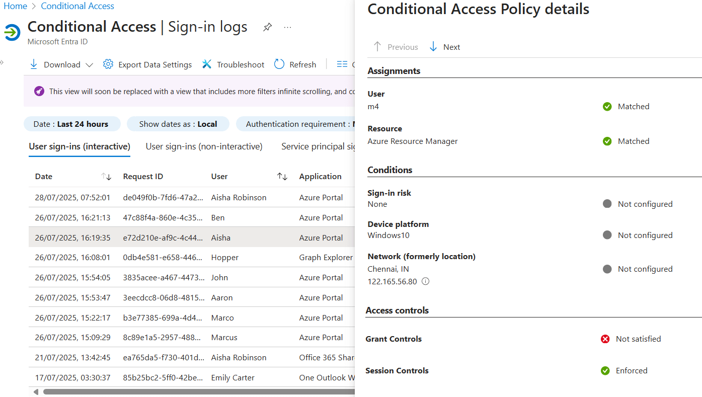Open the more options ellipsis menu
702x397 pixels.
coord(287,27)
